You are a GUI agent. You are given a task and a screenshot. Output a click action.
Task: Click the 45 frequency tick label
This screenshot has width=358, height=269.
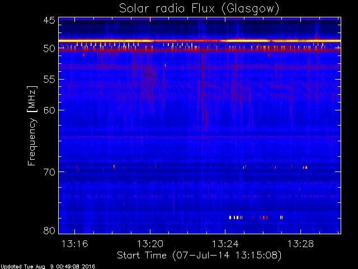(x=49, y=21)
